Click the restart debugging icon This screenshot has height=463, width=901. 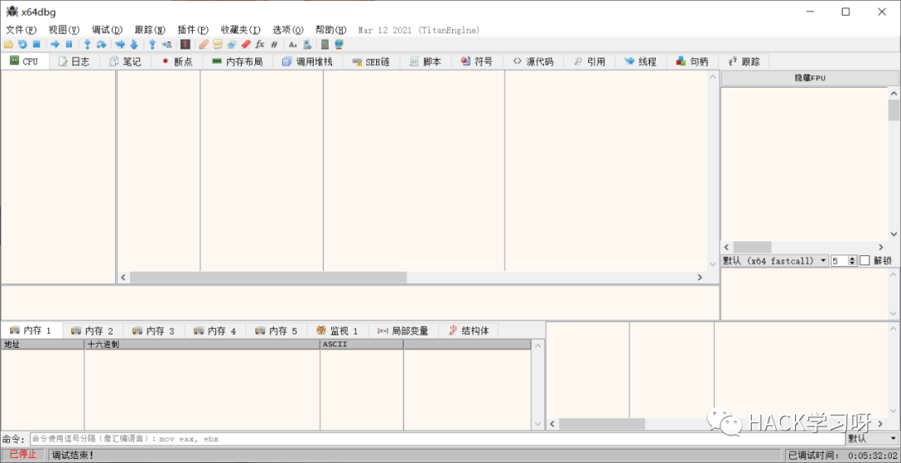tap(23, 44)
